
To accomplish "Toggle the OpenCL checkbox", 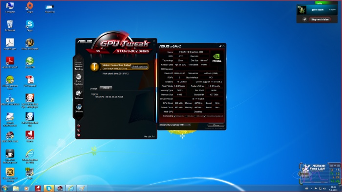I will pos(174,116).
